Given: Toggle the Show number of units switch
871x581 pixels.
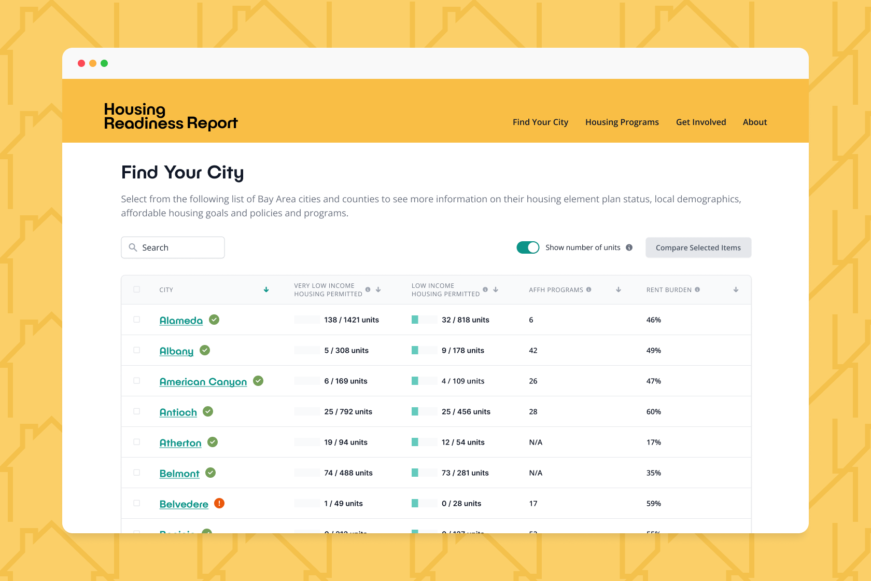Looking at the screenshot, I should [528, 247].
